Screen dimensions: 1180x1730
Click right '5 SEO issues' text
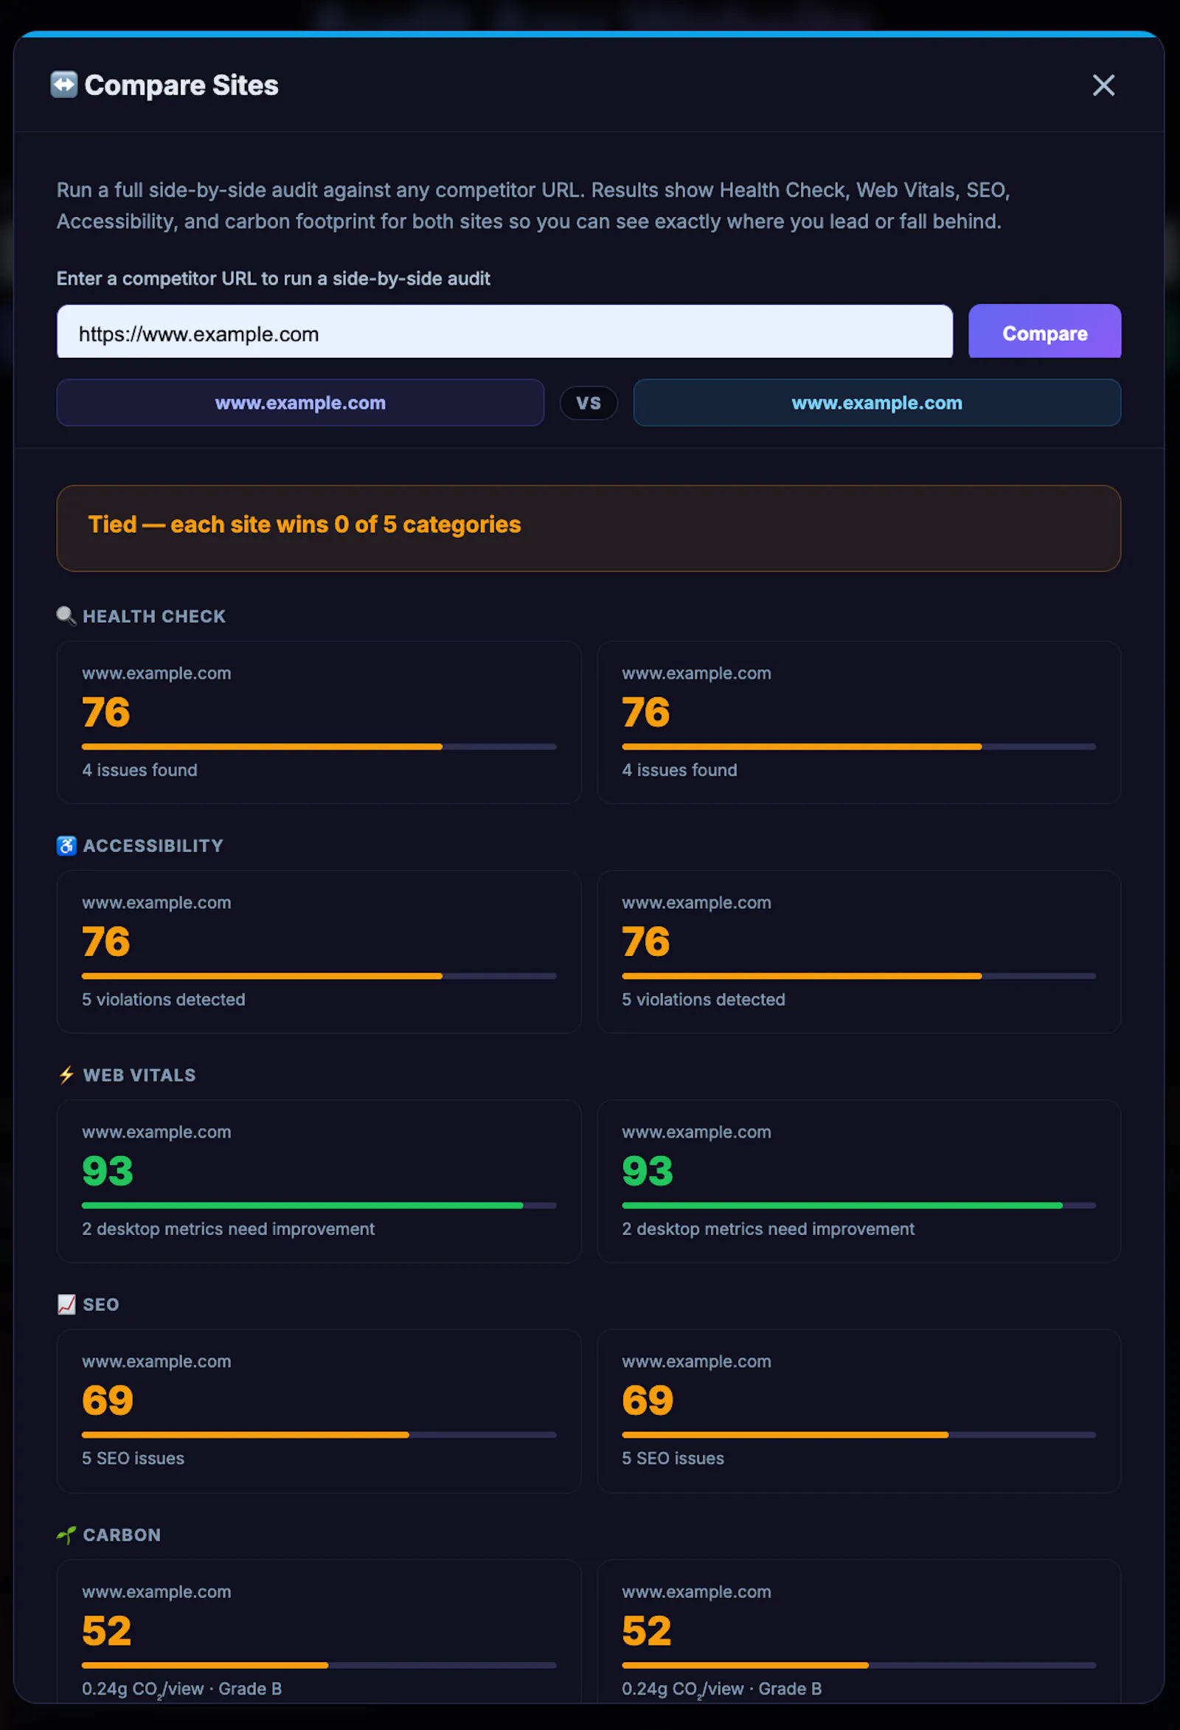click(673, 1458)
